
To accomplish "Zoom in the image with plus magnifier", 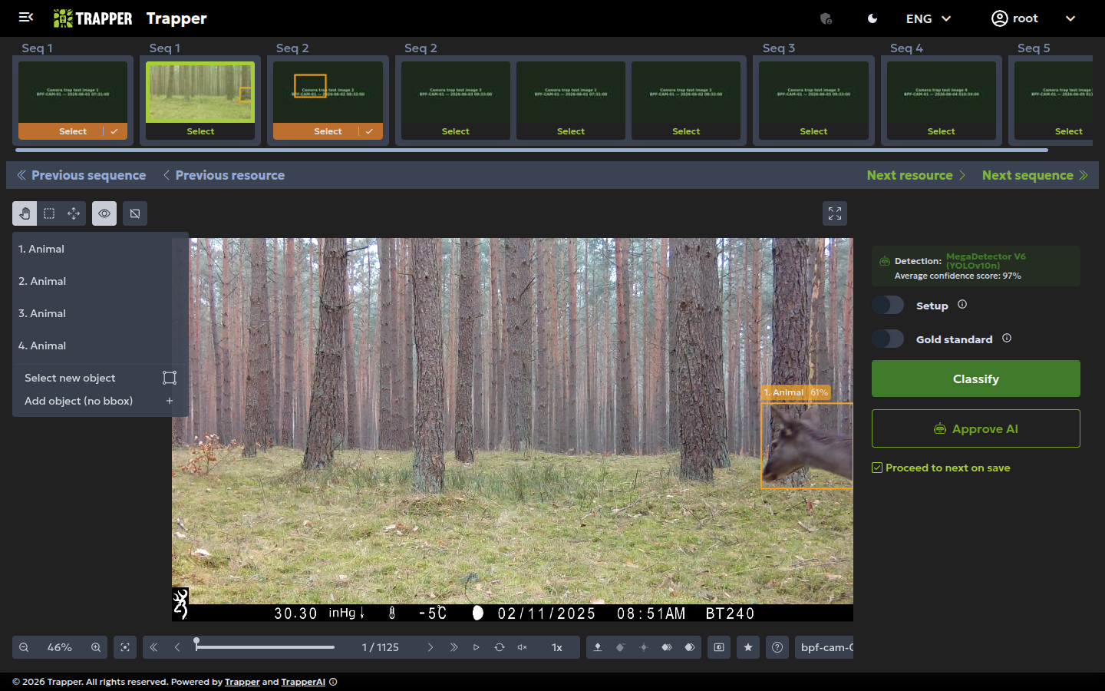I will [96, 647].
